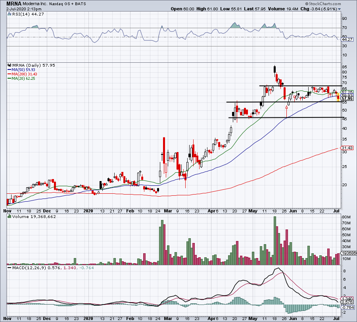Click the tallest green volume bar in mid-May
The image size is (357, 322).
coord(275,241)
